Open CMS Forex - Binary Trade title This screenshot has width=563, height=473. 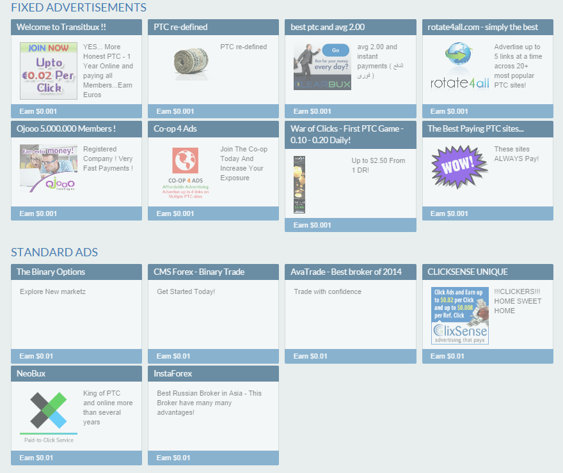(x=199, y=272)
